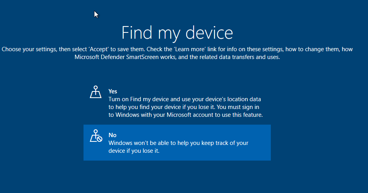Image resolution: width=368 pixels, height=193 pixels.
Task: Click the bold 'Yes' label
Action: pyautogui.click(x=113, y=91)
